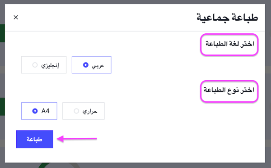Click the blue طباعة button
Image resolution: width=271 pixels, height=168 pixels.
point(35,139)
